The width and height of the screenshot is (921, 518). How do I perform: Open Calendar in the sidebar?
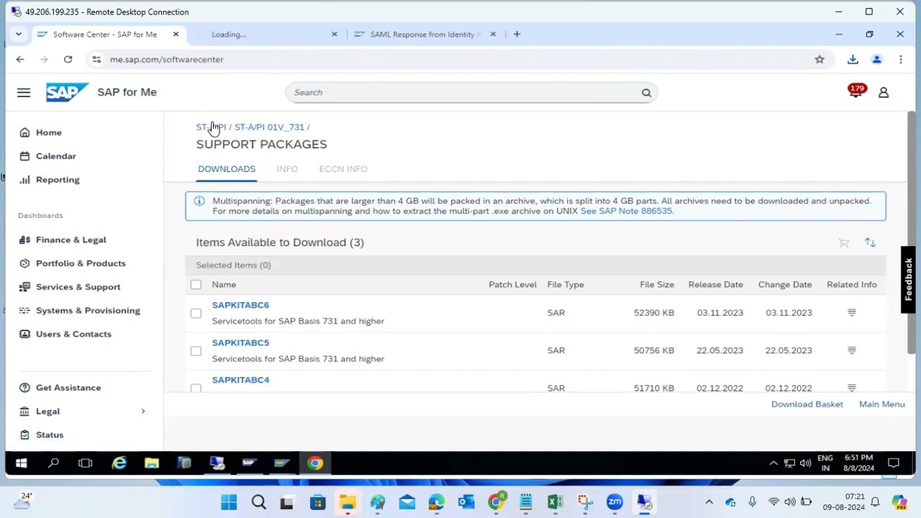[x=55, y=156]
